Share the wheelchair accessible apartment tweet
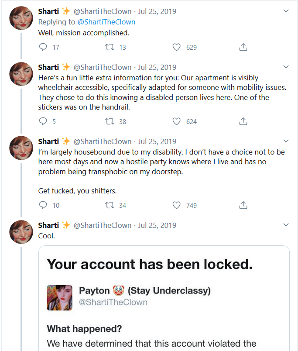 pos(243,121)
